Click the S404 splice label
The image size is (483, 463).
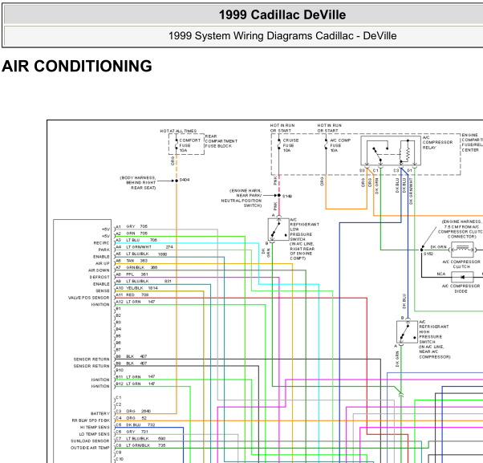tap(185, 180)
